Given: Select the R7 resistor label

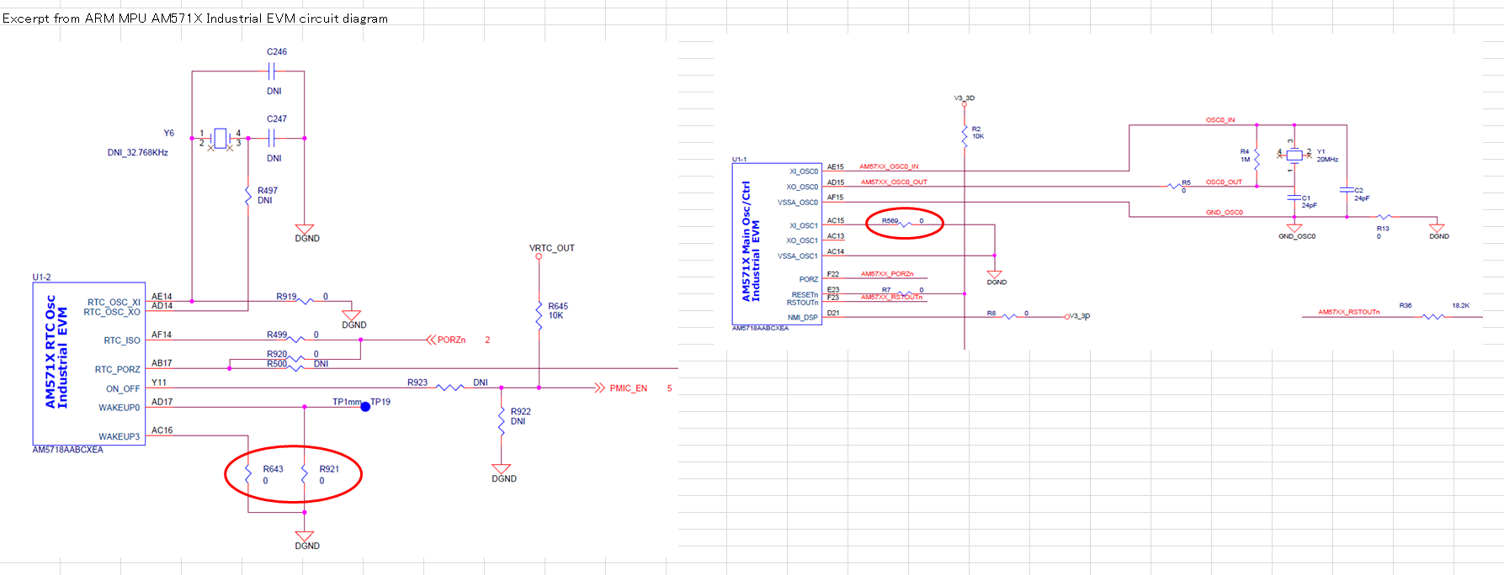Looking at the screenshot, I should coord(886,290).
